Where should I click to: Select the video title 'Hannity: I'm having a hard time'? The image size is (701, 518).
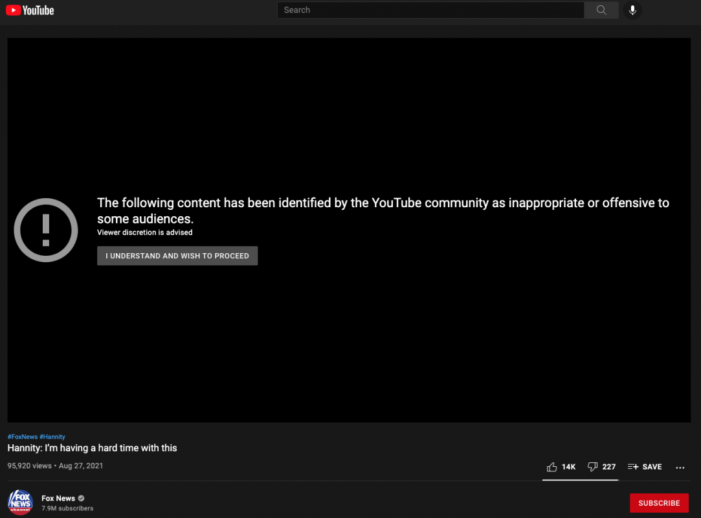tap(92, 448)
